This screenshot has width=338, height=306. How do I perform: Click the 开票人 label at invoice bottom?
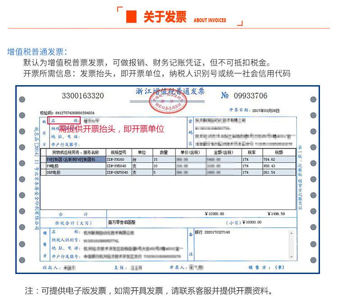pyautogui.click(x=178, y=268)
